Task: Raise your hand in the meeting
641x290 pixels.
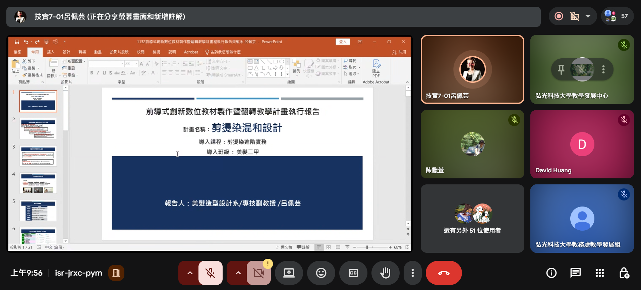Action: (386, 273)
